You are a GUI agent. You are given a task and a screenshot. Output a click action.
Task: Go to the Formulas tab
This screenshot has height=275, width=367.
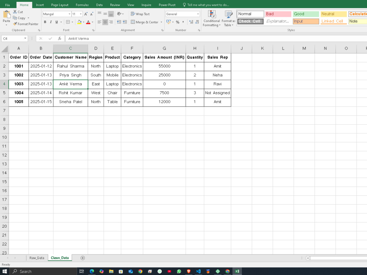coord(82,5)
